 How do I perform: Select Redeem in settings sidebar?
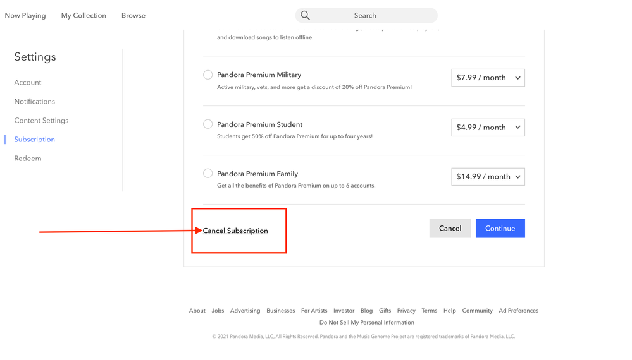point(28,159)
